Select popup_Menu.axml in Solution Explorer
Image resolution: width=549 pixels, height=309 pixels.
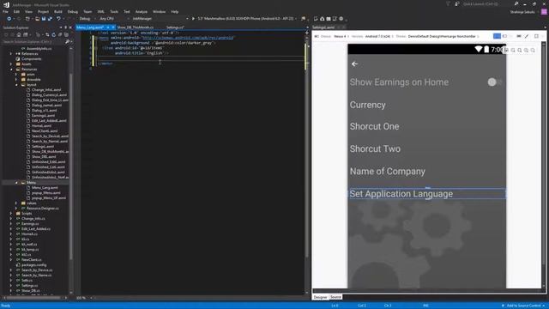pyautogui.click(x=45, y=192)
